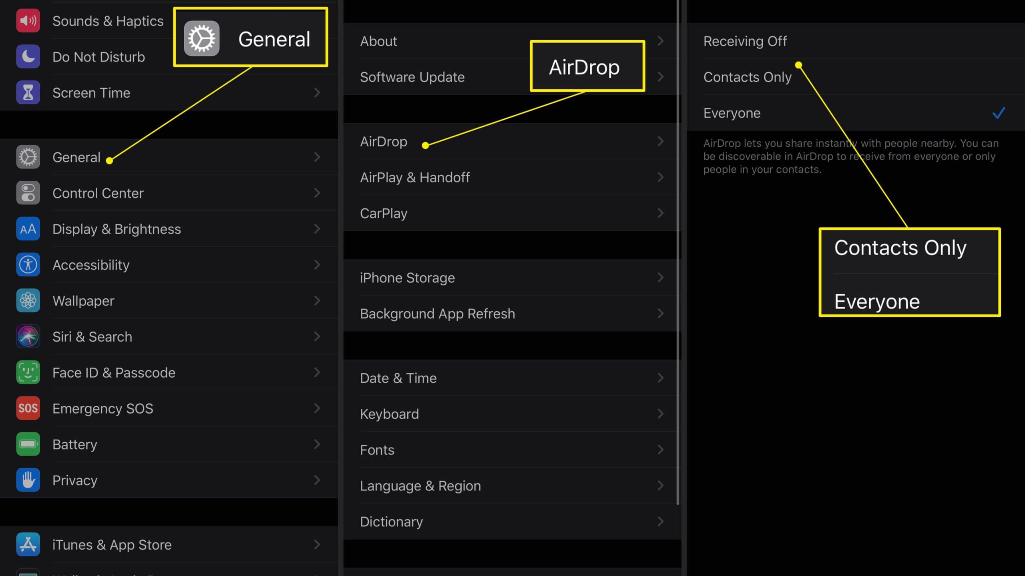Open the Date & Time label
Viewport: 1025px width, 576px height.
398,378
